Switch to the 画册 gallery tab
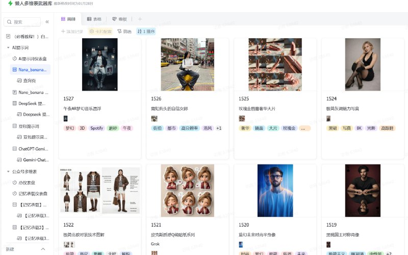This screenshot has width=408, height=255. point(68,19)
